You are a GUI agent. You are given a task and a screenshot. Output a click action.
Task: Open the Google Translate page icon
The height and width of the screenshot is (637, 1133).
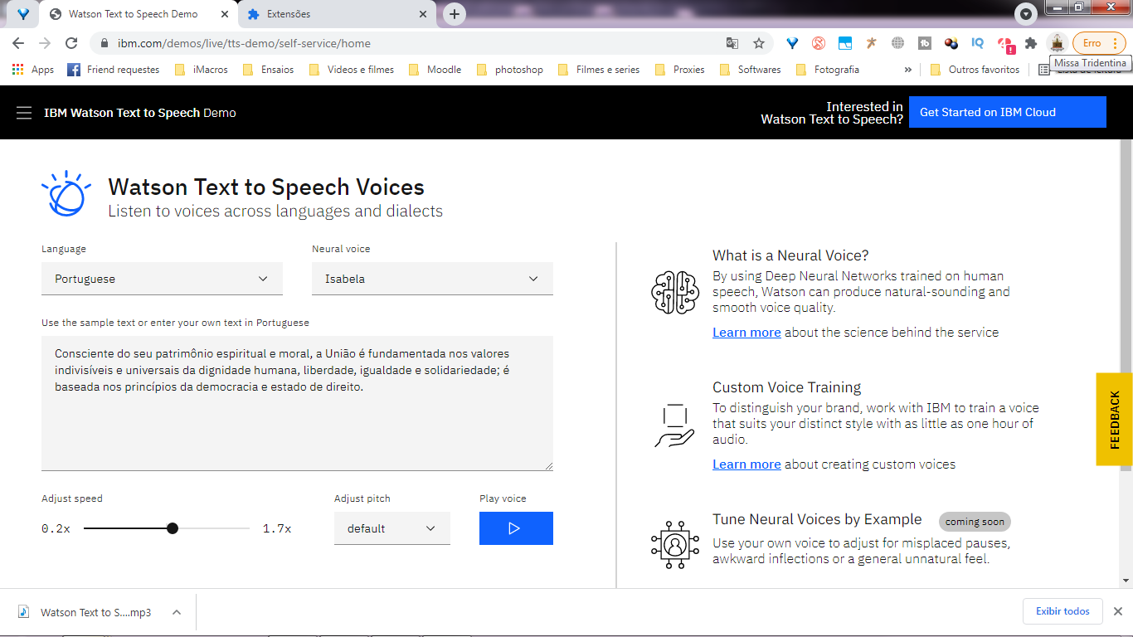732,43
